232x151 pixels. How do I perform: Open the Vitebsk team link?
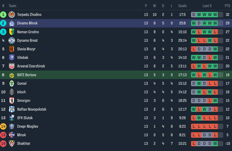point(23,58)
